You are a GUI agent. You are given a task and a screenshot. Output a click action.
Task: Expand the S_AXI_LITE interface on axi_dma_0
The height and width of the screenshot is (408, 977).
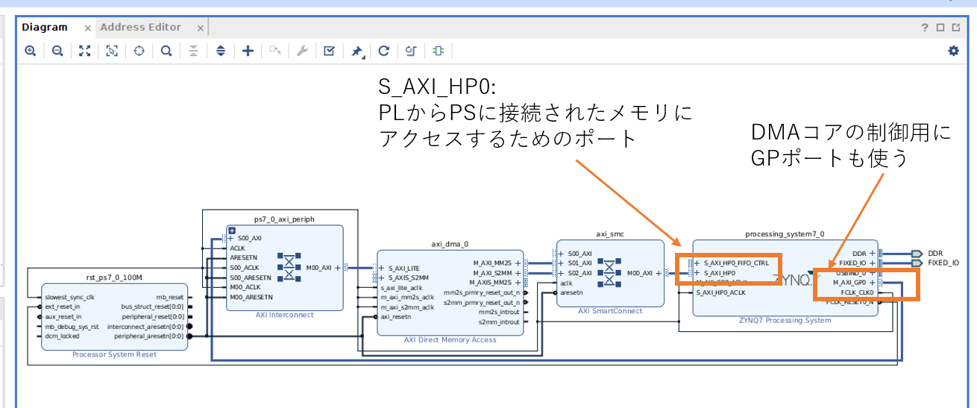(x=383, y=269)
